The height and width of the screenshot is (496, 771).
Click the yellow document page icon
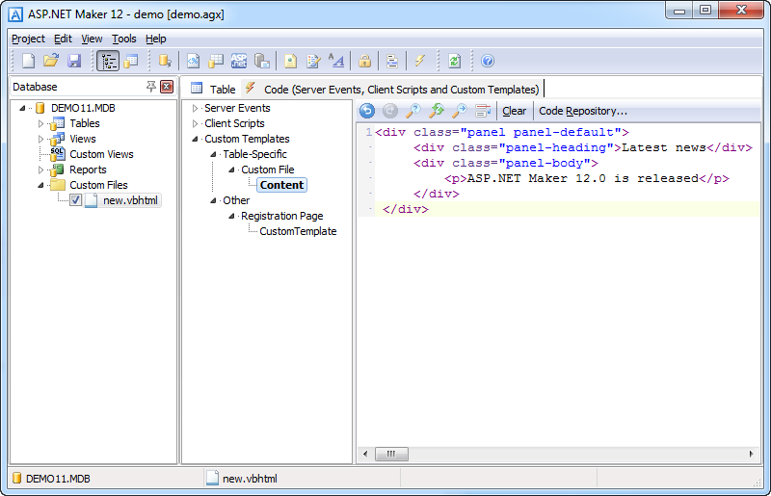pos(290,61)
